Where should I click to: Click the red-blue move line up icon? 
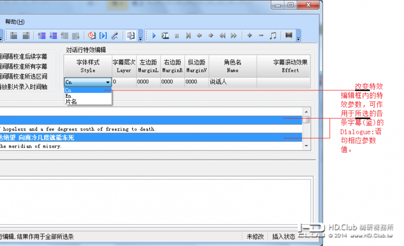[x=41, y=36]
